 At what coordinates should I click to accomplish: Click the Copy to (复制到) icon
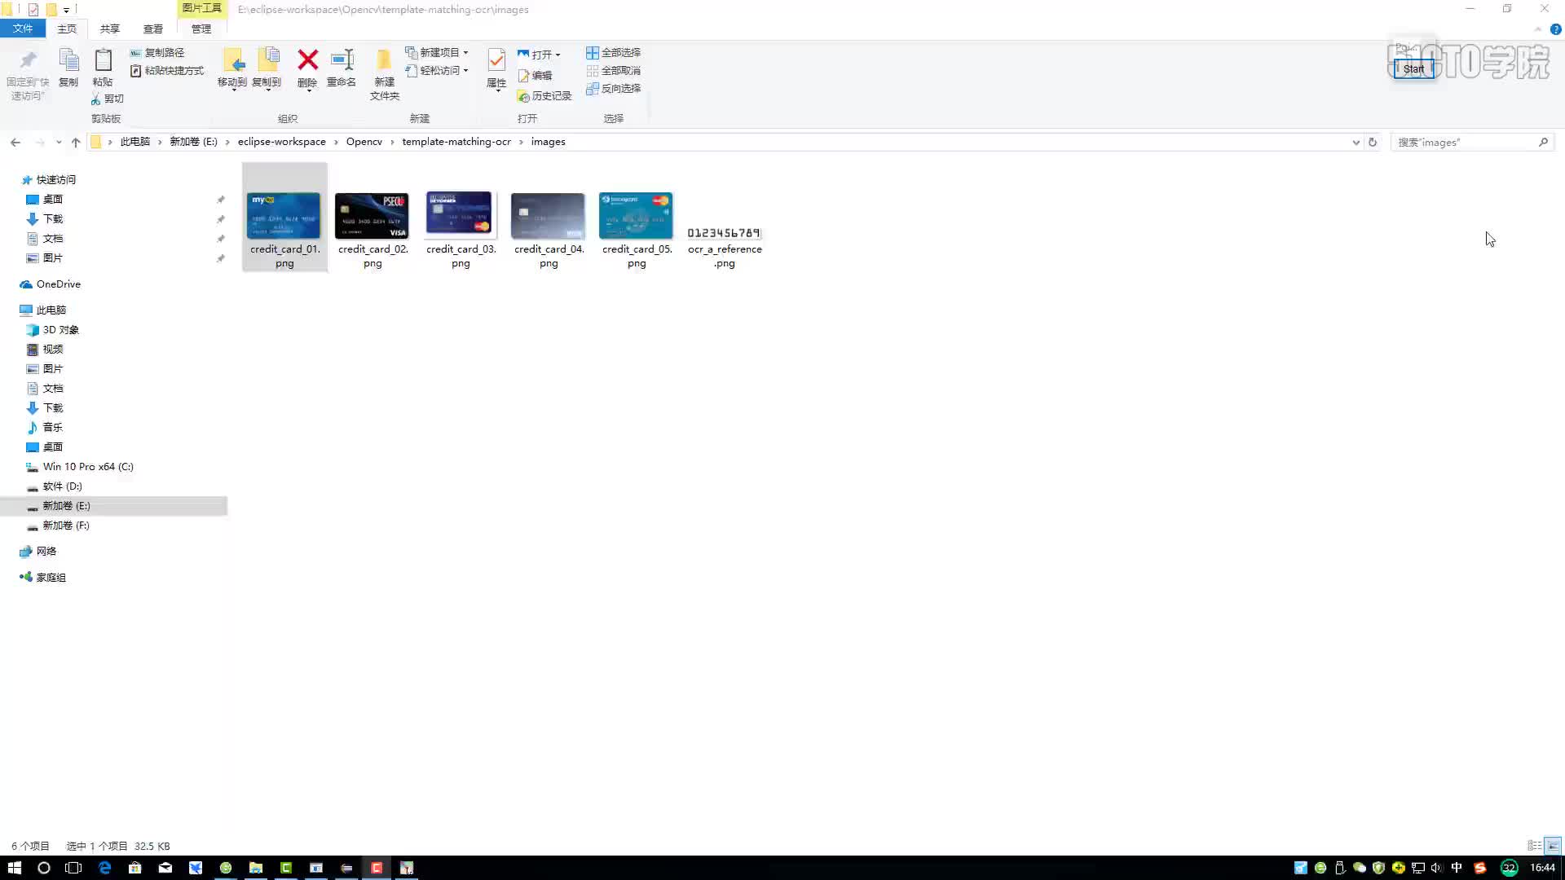coord(267,61)
